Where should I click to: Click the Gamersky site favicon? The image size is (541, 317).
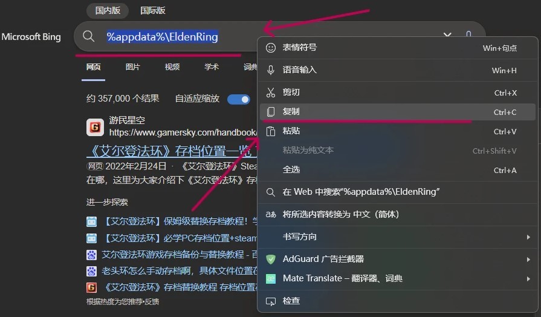click(95, 127)
